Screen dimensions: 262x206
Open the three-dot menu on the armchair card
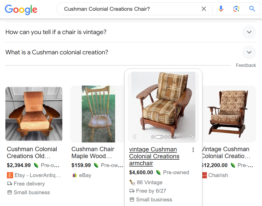coord(193,150)
